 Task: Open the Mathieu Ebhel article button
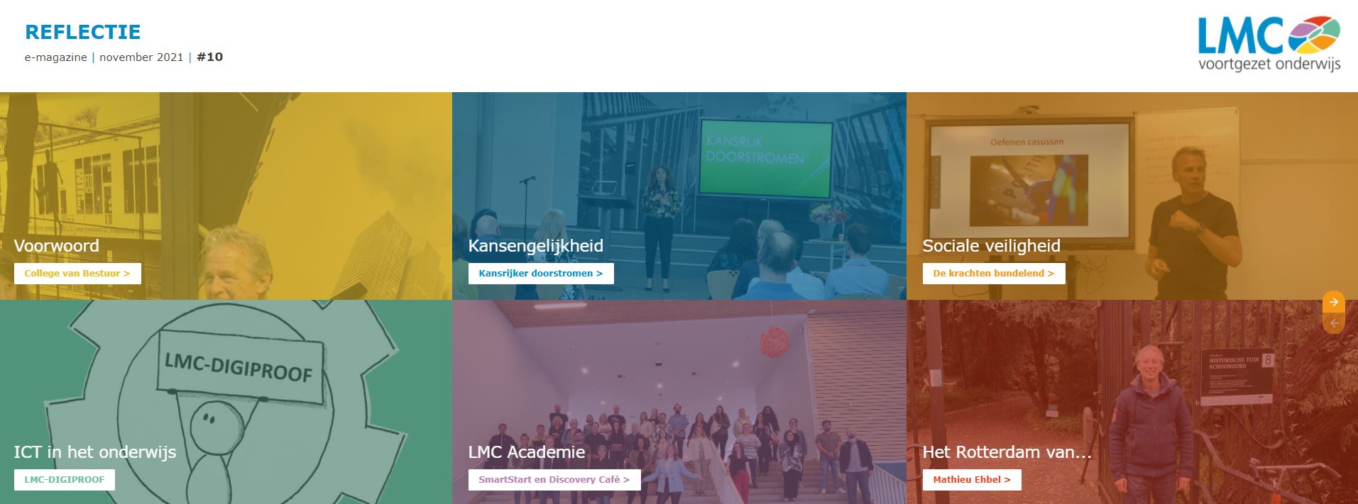pyautogui.click(x=972, y=480)
